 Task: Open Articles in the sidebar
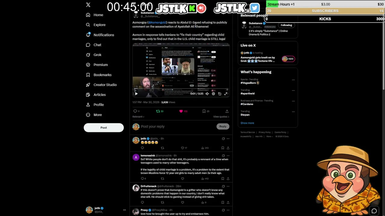click(96, 95)
